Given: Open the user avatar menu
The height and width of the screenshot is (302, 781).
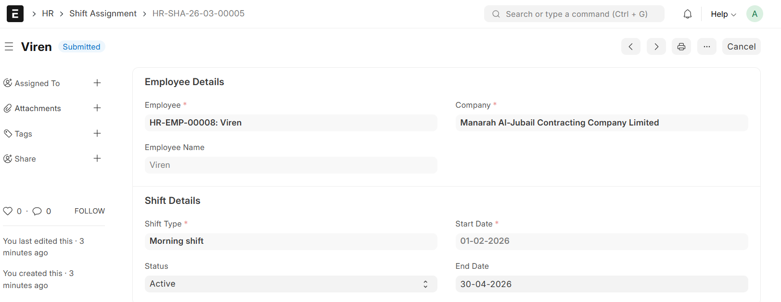Looking at the screenshot, I should click(x=754, y=14).
